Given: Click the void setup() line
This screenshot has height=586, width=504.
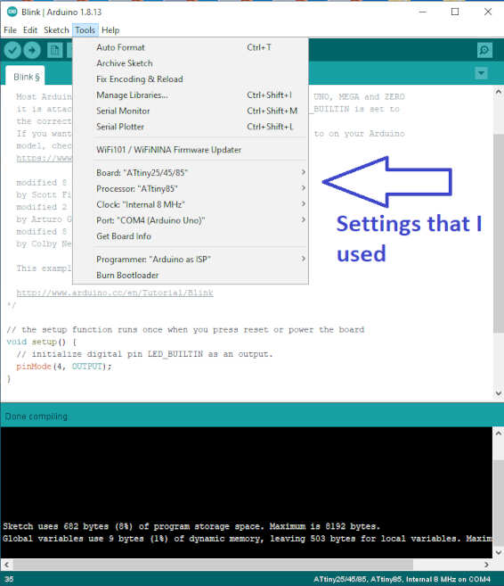Looking at the screenshot, I should point(42,342).
